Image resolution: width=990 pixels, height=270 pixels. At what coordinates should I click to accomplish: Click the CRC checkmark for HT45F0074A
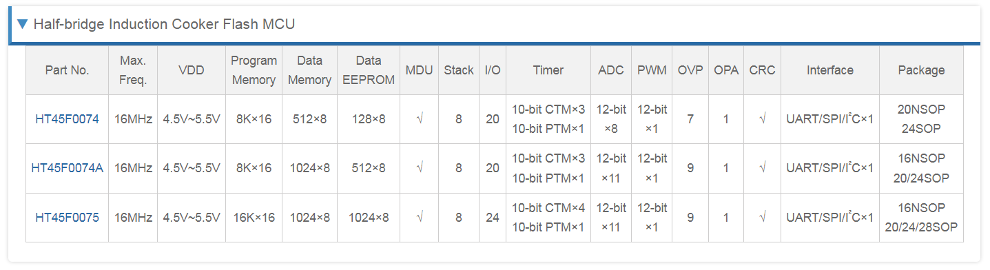coord(763,168)
